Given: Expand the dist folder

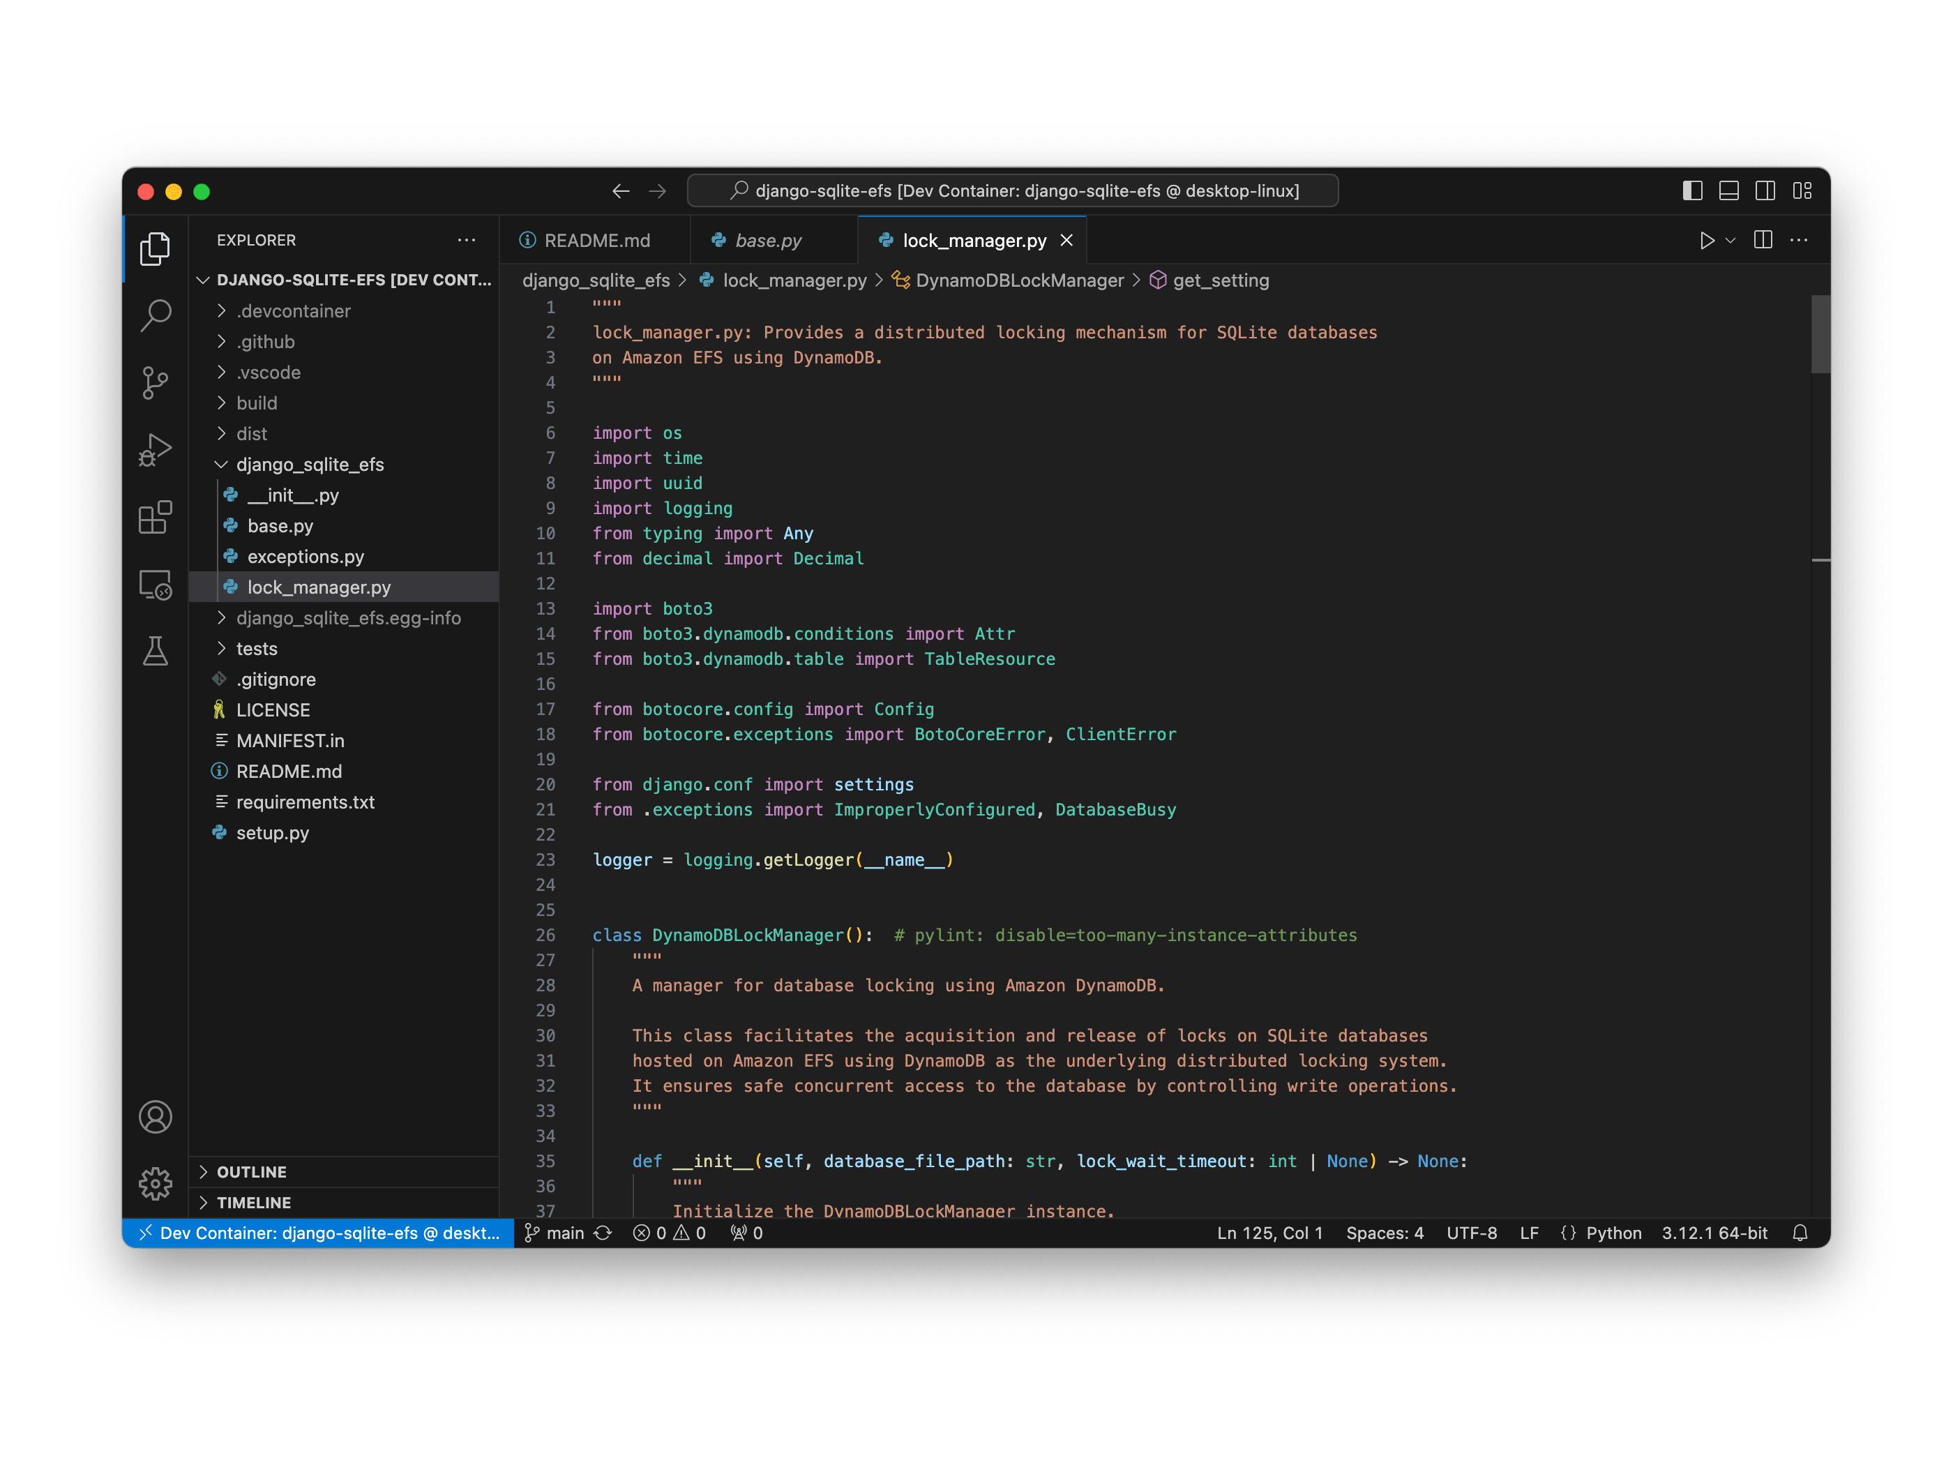Looking at the screenshot, I should point(345,434).
